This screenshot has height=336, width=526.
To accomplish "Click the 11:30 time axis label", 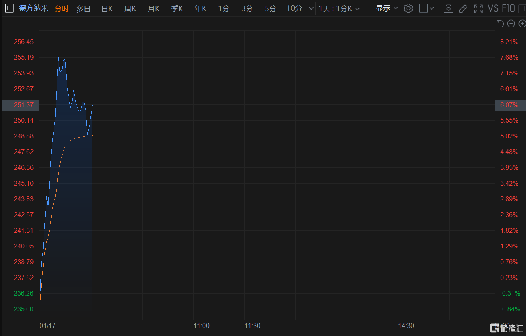I will (x=252, y=326).
